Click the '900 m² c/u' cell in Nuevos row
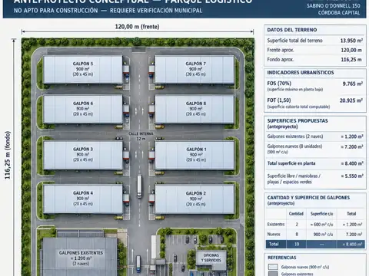Viewport: 369px width, 276px height. click(323, 234)
